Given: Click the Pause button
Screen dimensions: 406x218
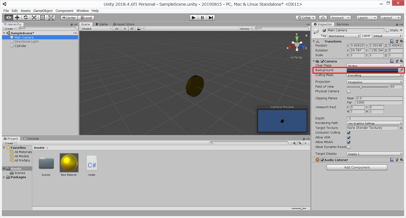Looking at the screenshot, I should [202, 18].
